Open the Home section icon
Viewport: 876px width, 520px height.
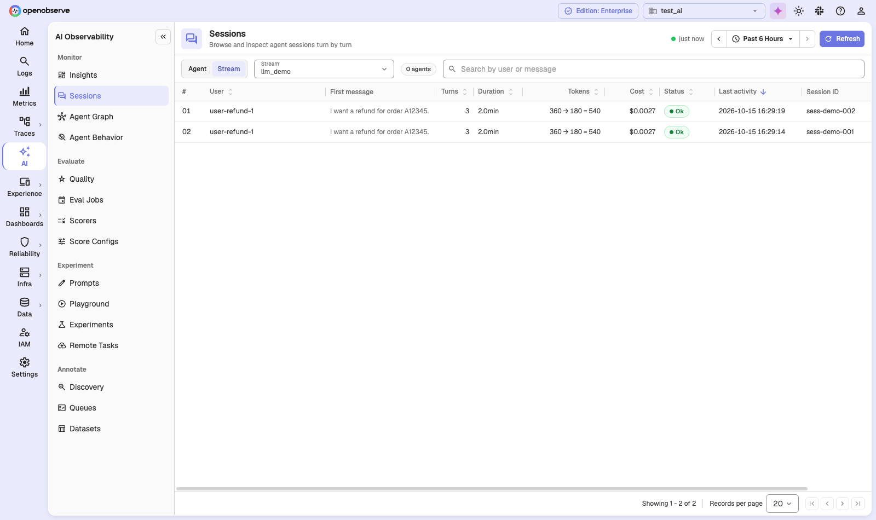[24, 37]
